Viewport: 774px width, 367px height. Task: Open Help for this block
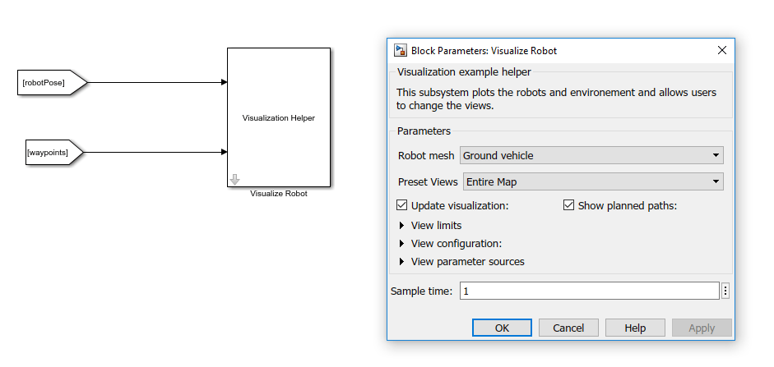pos(635,328)
